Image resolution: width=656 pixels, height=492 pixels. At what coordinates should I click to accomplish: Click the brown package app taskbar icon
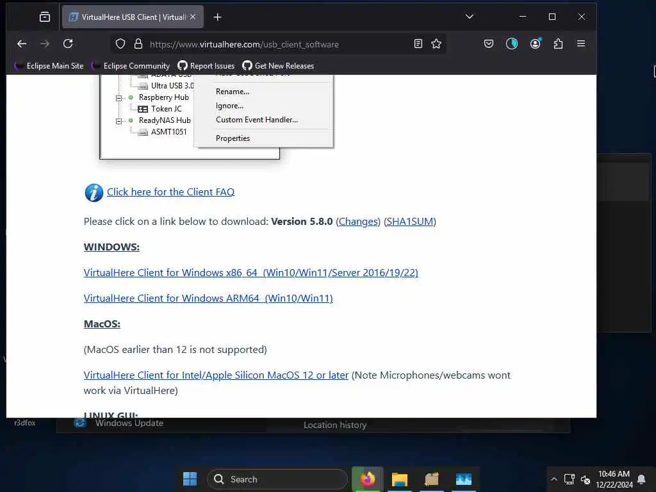pyautogui.click(x=432, y=479)
